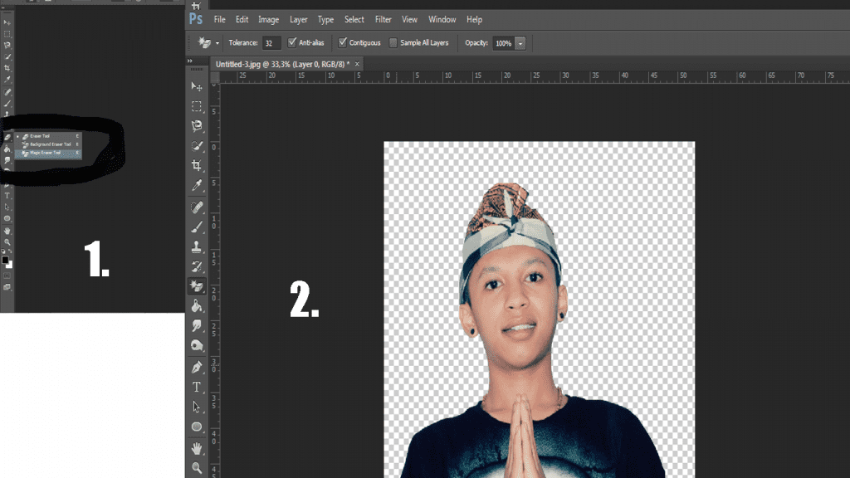Select the Move tool in main toolbar
Viewport: 850px width, 478px height.
click(x=197, y=86)
